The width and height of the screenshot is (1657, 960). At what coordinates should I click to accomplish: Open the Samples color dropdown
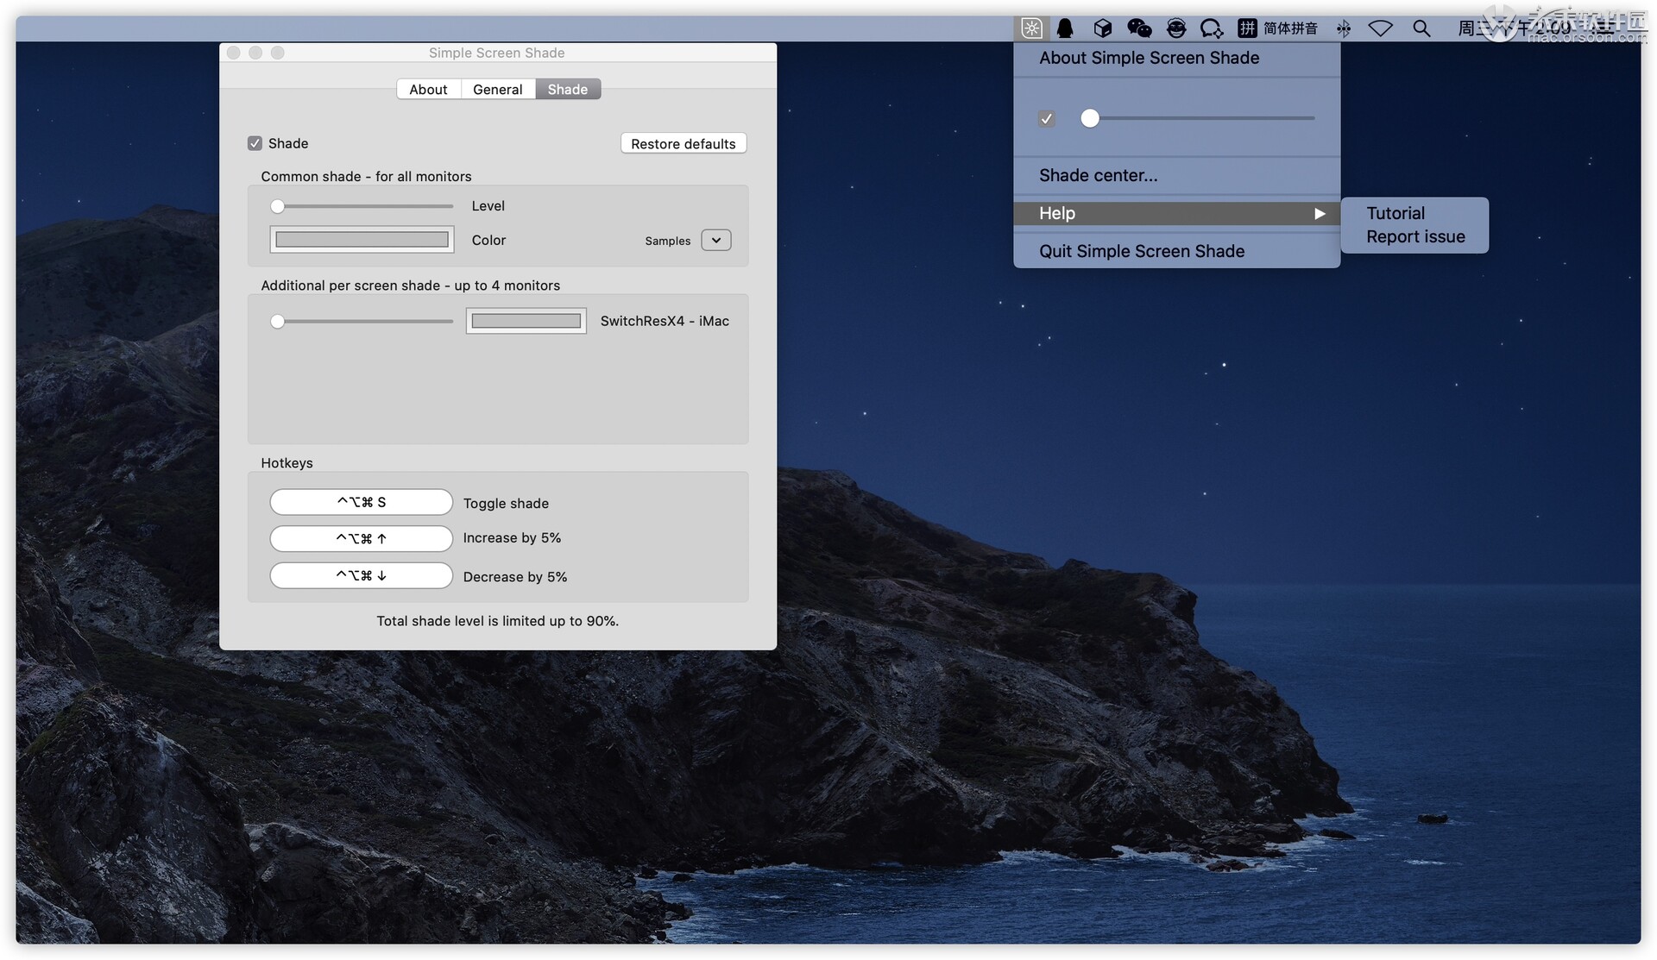click(x=715, y=240)
